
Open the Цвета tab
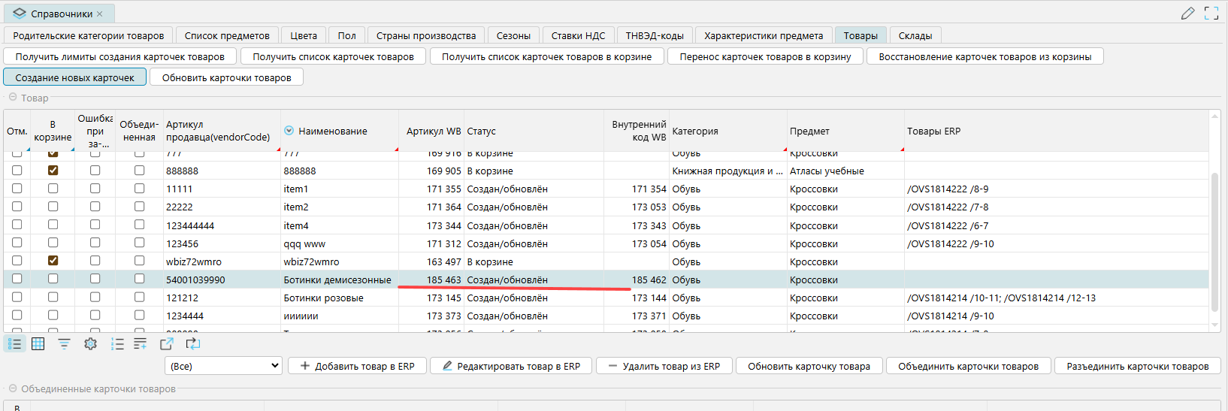(x=304, y=35)
